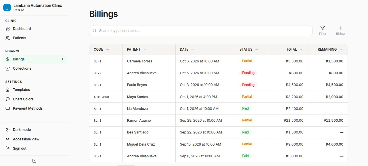Viewport: 368px width, 166px height.
Task: Toggle the Accessible view option
Action: [x=34, y=139]
